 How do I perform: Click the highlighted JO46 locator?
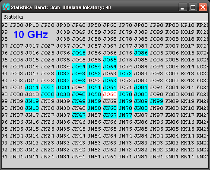tap(79, 53)
